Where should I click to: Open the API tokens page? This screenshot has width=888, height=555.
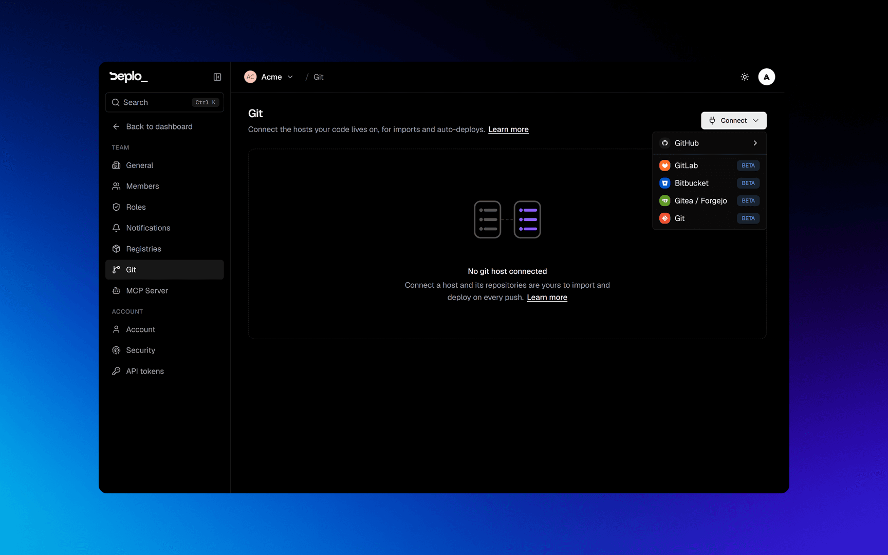pos(164,371)
